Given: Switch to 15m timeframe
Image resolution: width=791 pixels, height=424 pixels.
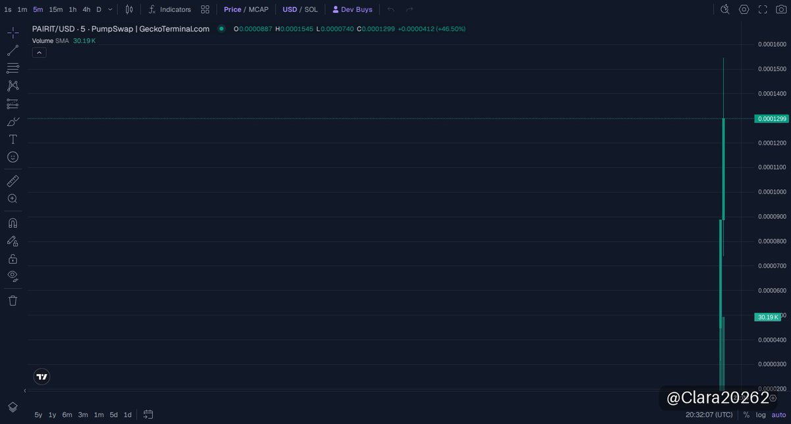Looking at the screenshot, I should click(56, 9).
